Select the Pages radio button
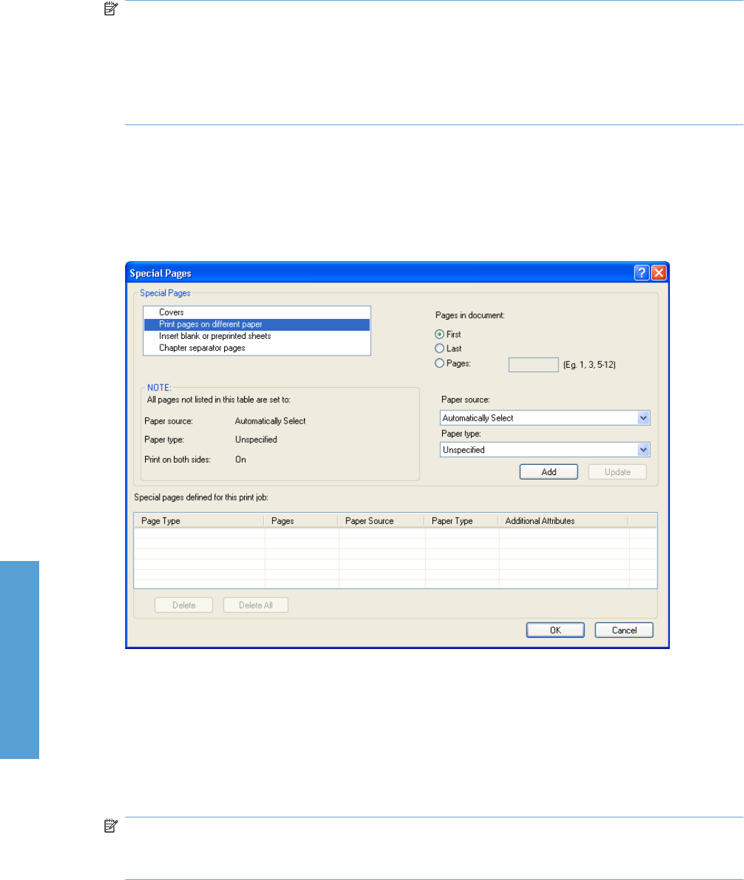744x880 pixels. pyautogui.click(x=439, y=363)
